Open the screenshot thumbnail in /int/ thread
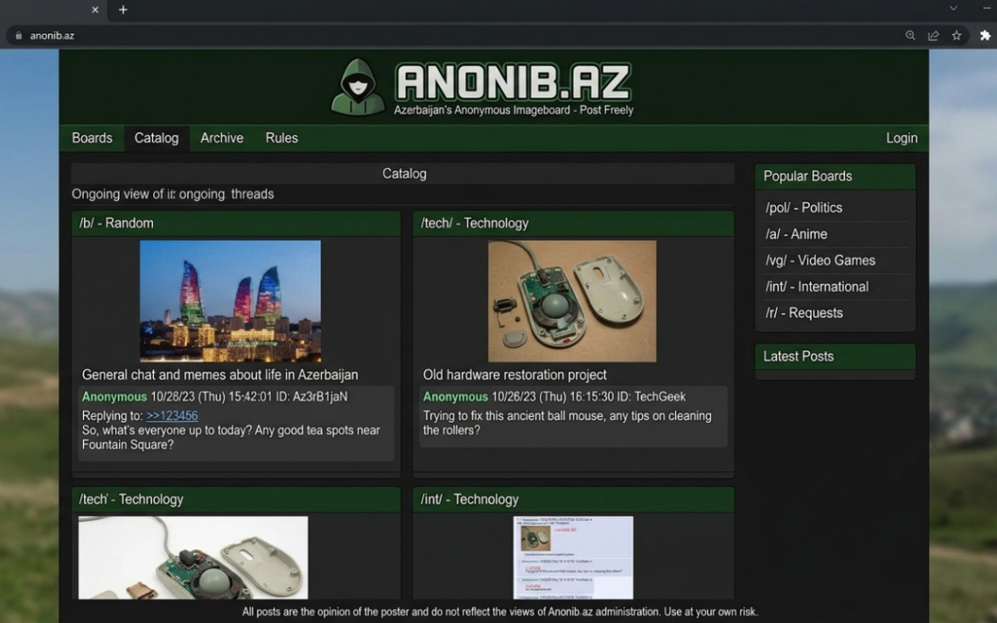Screen dimensions: 997x623 (573, 557)
